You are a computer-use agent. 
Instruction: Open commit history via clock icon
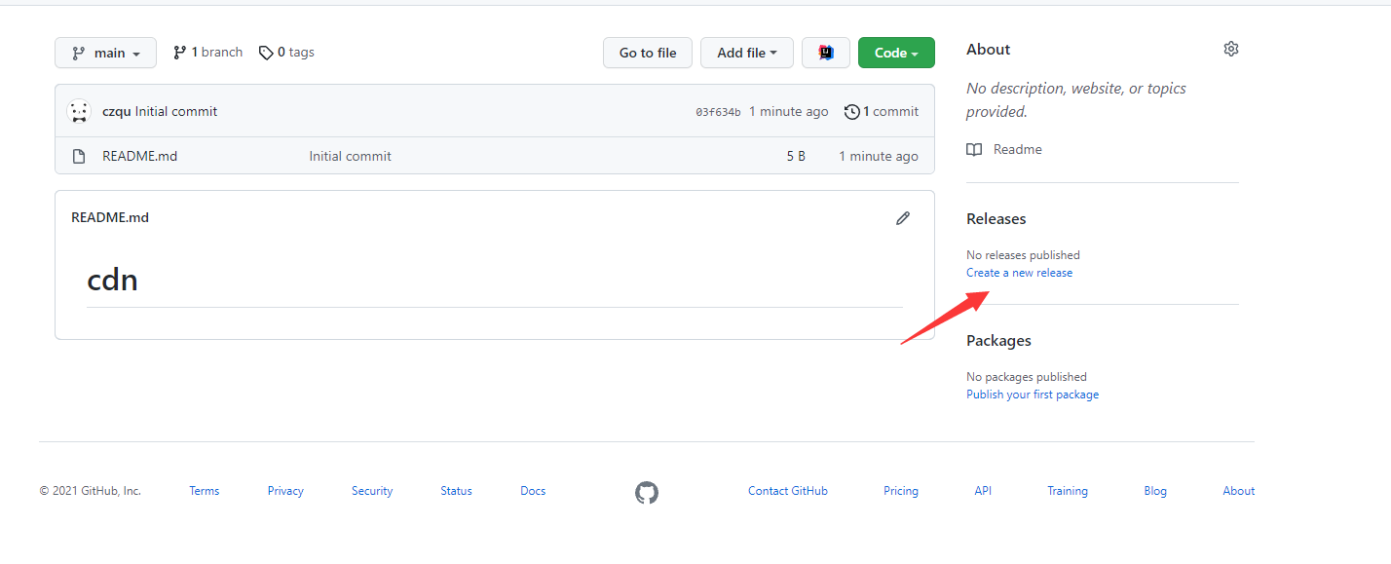pos(852,112)
